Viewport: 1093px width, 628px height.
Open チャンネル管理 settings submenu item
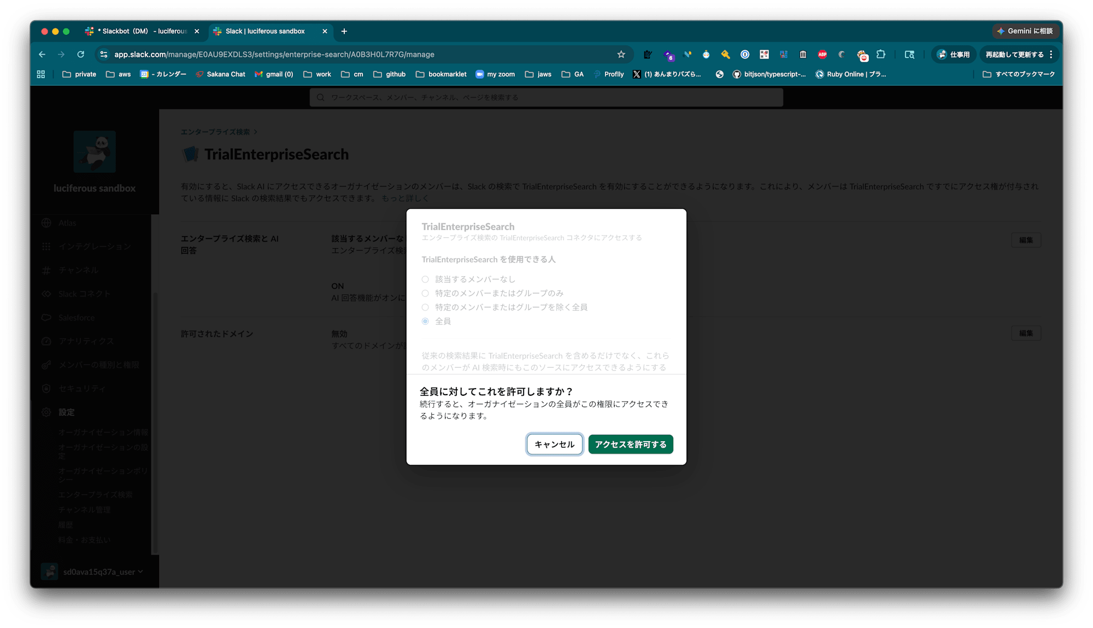click(85, 510)
